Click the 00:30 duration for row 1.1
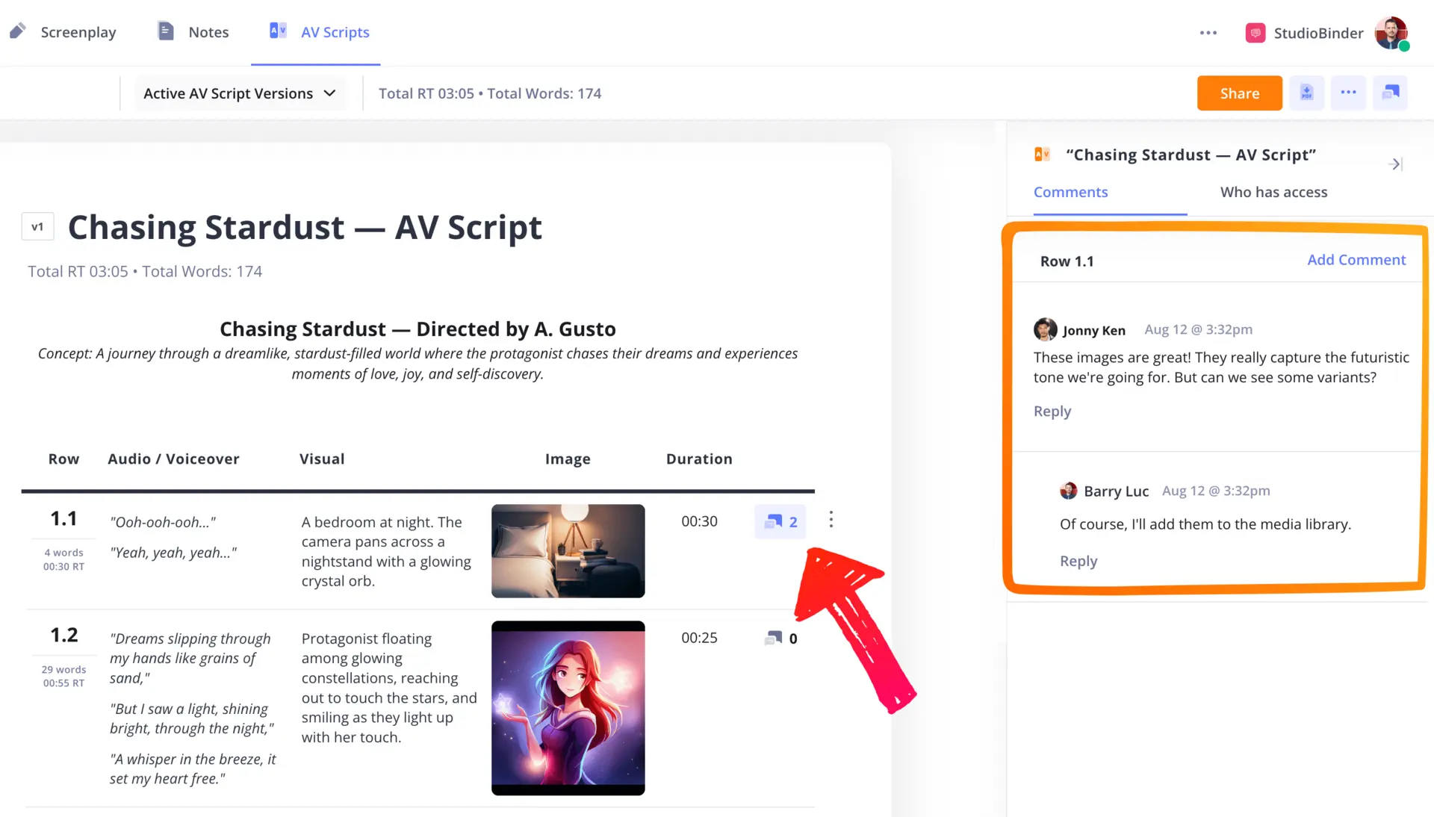This screenshot has width=1434, height=817. 699,521
